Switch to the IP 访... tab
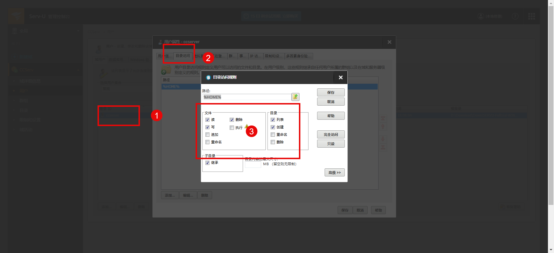This screenshot has height=253, width=554. [255, 56]
